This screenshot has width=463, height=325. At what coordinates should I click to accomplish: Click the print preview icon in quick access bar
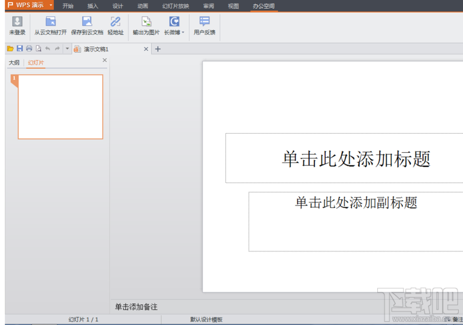38,48
